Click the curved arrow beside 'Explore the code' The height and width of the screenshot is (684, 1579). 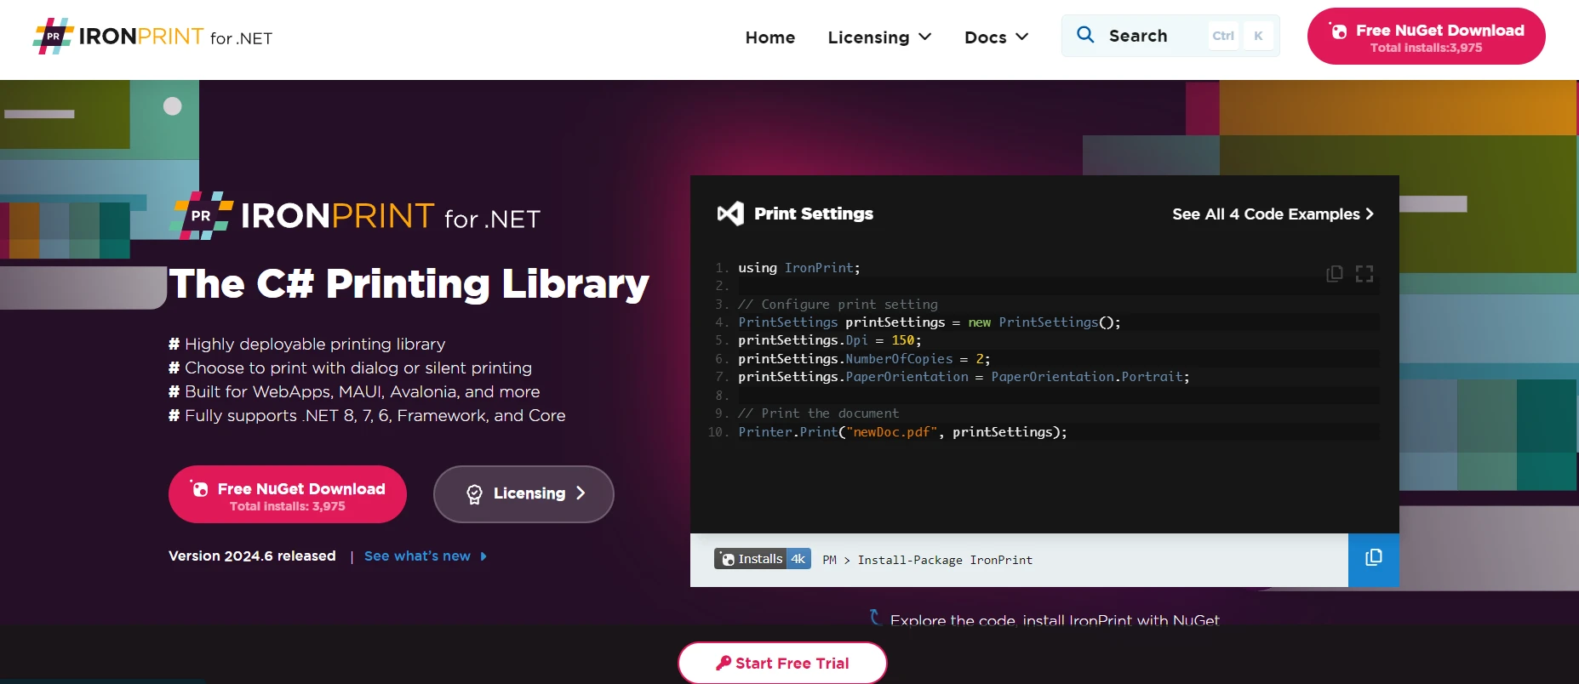point(874,617)
